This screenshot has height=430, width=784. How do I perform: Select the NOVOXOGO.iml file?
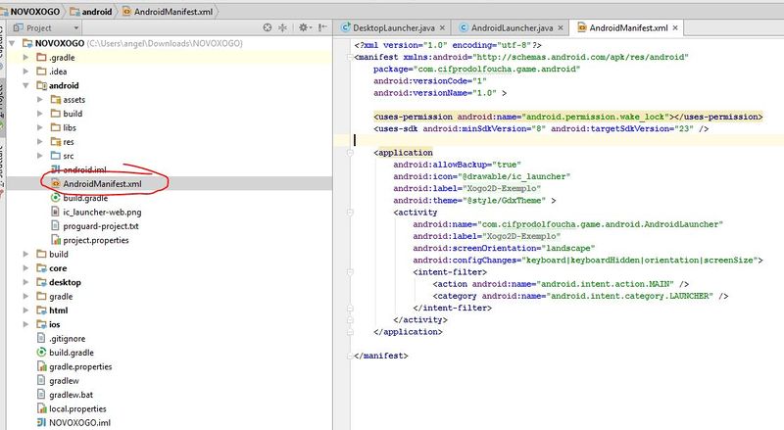[x=169, y=422]
